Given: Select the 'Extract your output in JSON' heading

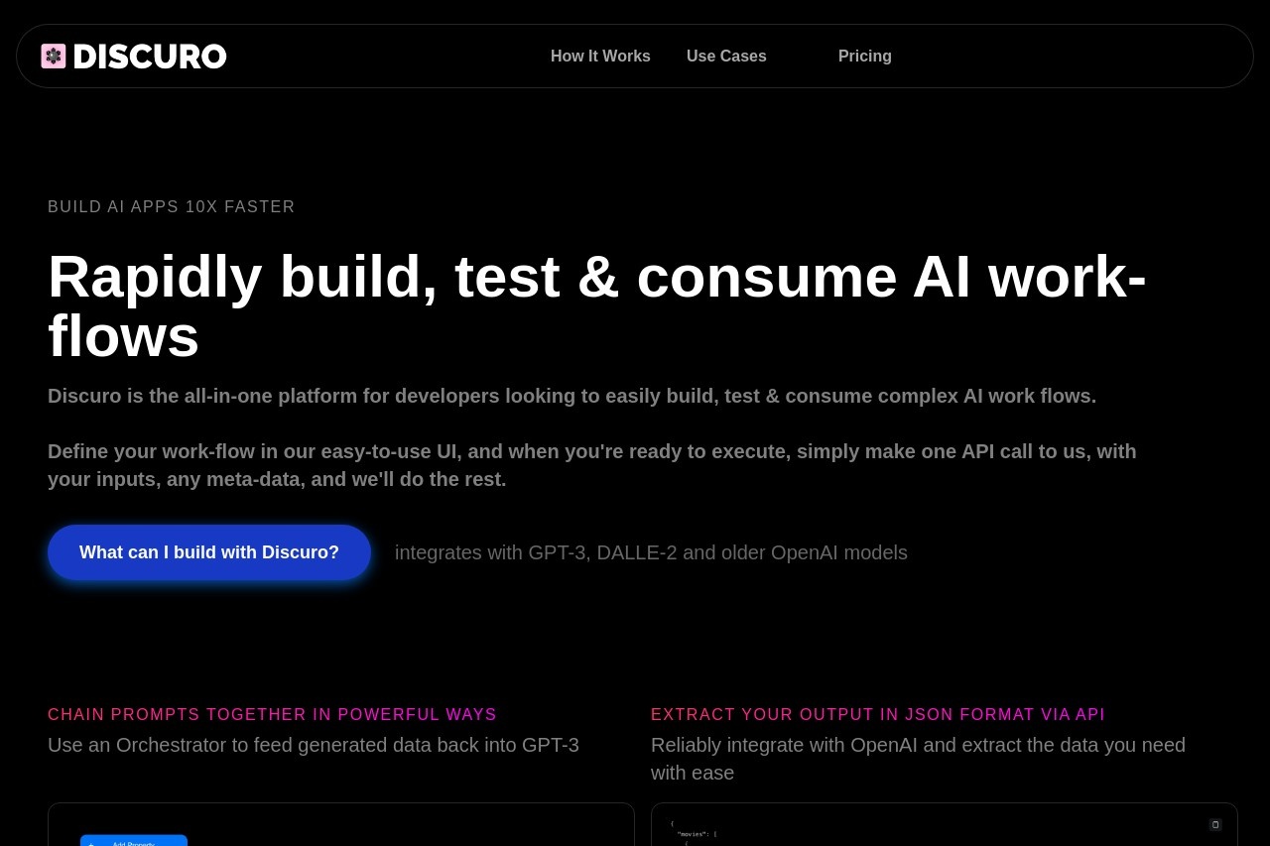Looking at the screenshot, I should (878, 715).
